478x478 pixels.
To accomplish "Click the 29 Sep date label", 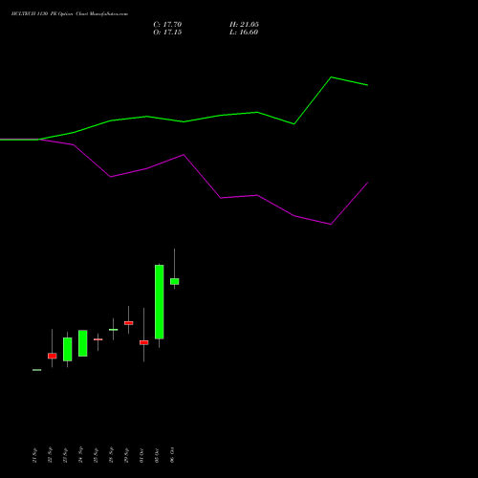I will (126, 455).
